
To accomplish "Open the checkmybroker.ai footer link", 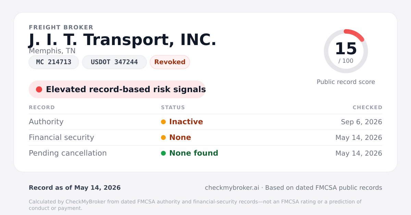I will [x=232, y=188].
